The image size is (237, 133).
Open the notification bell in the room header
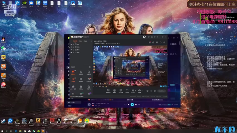(161, 43)
